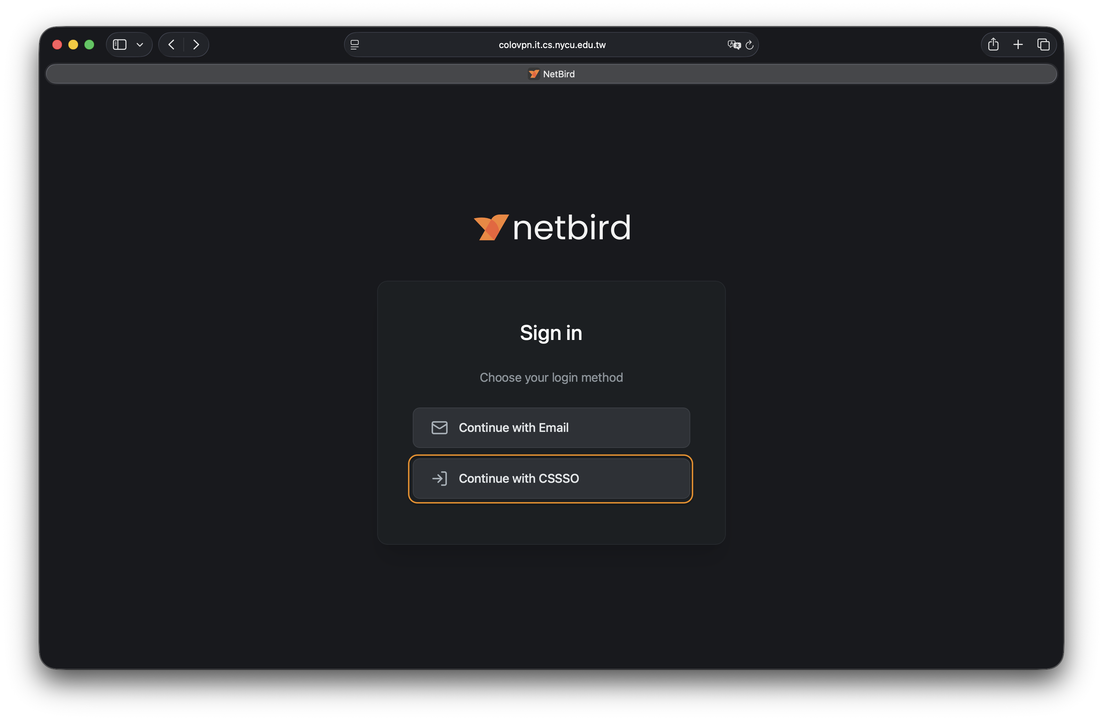Toggle the Safari sidebar icon
This screenshot has width=1103, height=721.
tap(120, 45)
